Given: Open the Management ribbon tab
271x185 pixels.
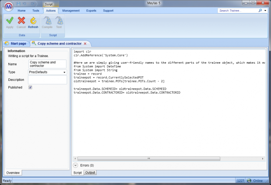Looking at the screenshot, I should pos(71,10).
